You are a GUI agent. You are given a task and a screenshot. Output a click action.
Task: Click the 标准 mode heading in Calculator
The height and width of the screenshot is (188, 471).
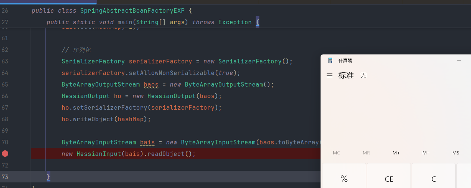(x=346, y=75)
